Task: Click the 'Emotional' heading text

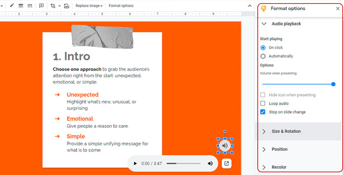Action: [80, 119]
